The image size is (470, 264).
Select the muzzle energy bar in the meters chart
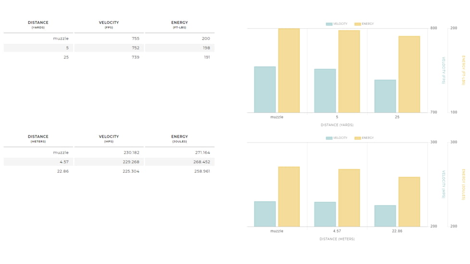289,197
